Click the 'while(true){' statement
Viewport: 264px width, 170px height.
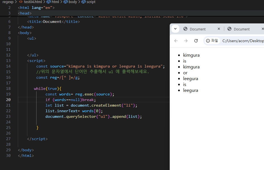(x=48, y=88)
